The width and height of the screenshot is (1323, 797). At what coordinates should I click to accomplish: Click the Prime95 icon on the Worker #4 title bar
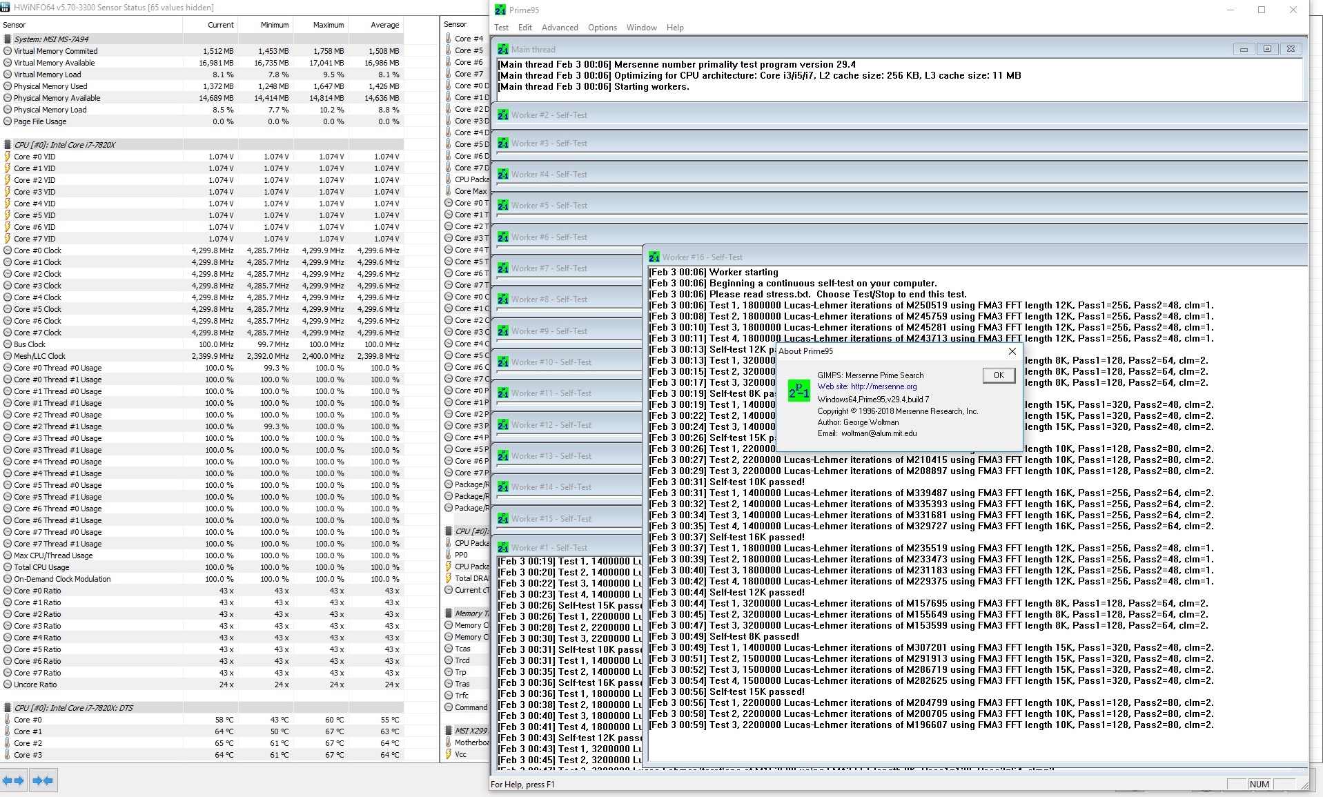(503, 175)
